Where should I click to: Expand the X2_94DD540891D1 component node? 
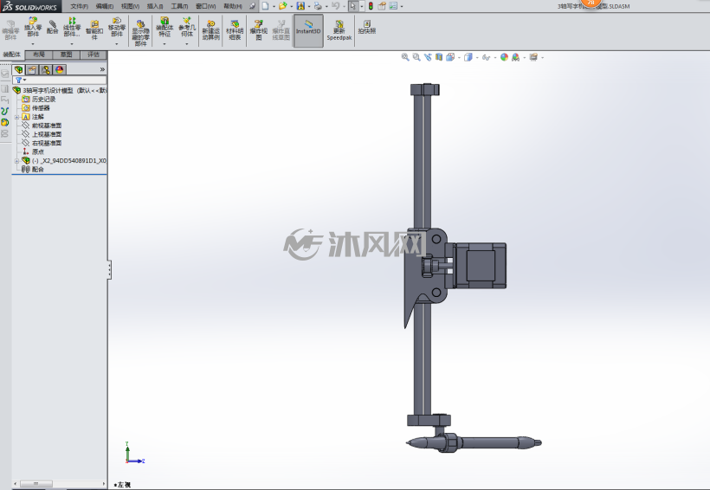tap(16, 161)
